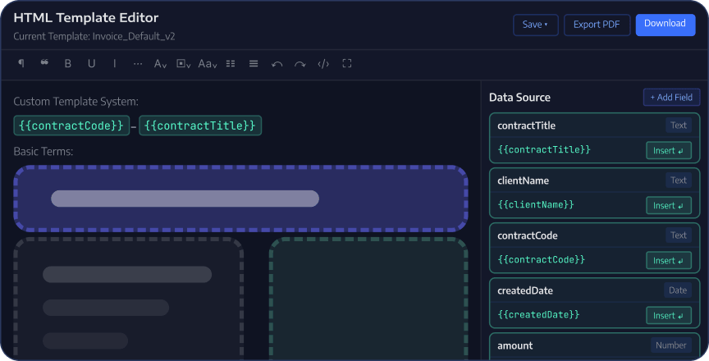Insert the clientName field
The width and height of the screenshot is (709, 361).
[x=668, y=206]
